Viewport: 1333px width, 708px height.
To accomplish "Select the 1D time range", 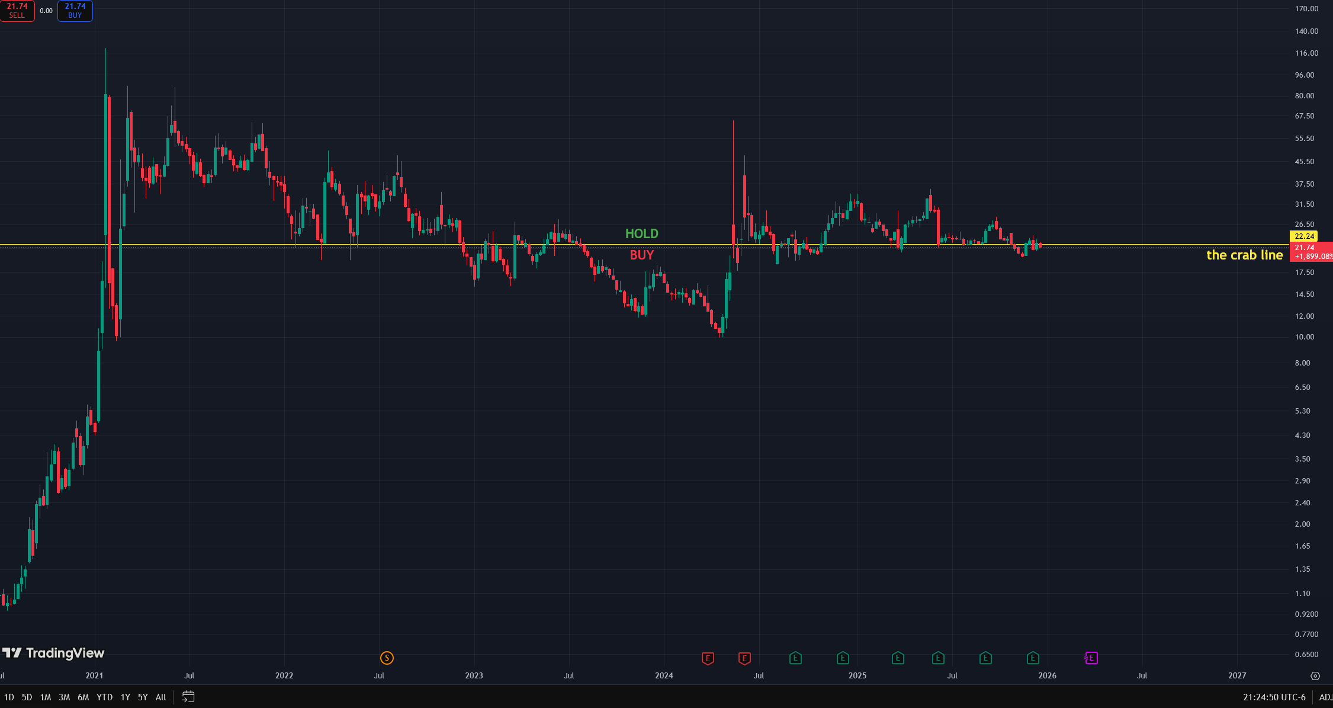I will click(x=9, y=697).
